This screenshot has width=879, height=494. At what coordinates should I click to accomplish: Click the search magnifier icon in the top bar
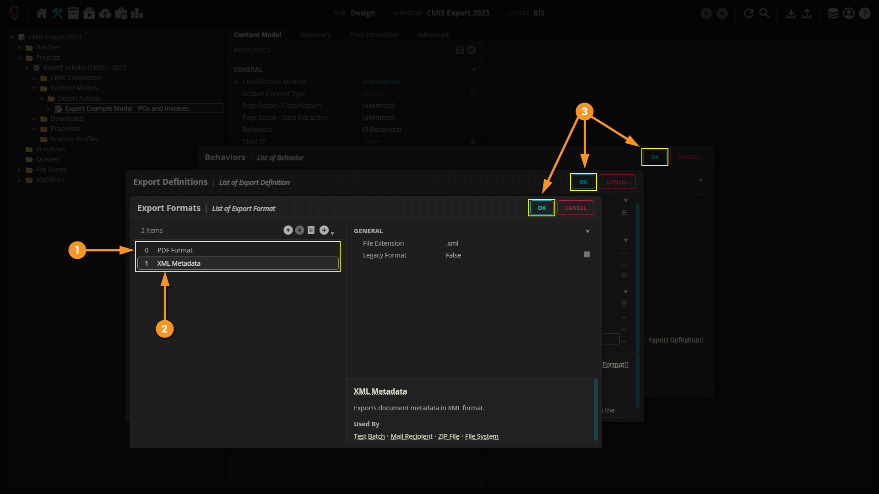coord(765,13)
